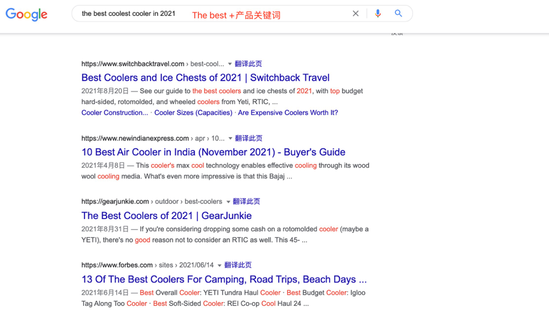Open dropdown arrow next to gearjunkie.com URL

pyautogui.click(x=228, y=202)
